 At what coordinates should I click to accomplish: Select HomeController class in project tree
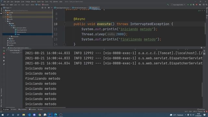(20, 32)
